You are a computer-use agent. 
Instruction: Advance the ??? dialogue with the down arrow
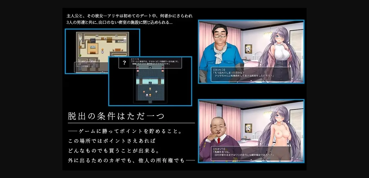tap(150, 67)
